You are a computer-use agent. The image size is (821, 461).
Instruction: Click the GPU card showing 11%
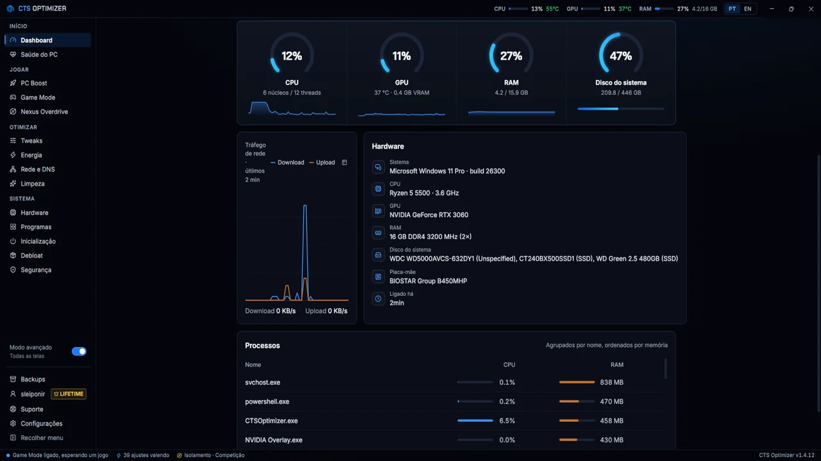click(402, 72)
